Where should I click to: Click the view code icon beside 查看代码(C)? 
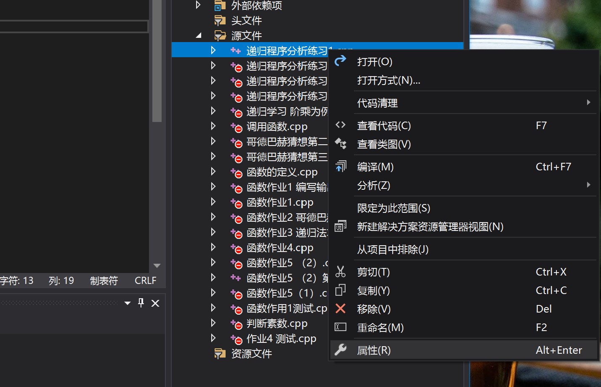pyautogui.click(x=340, y=125)
